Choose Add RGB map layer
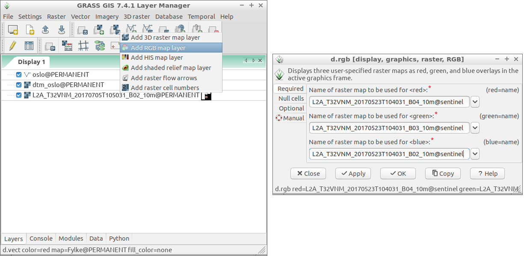The height and width of the screenshot is (256, 524). pyautogui.click(x=171, y=48)
